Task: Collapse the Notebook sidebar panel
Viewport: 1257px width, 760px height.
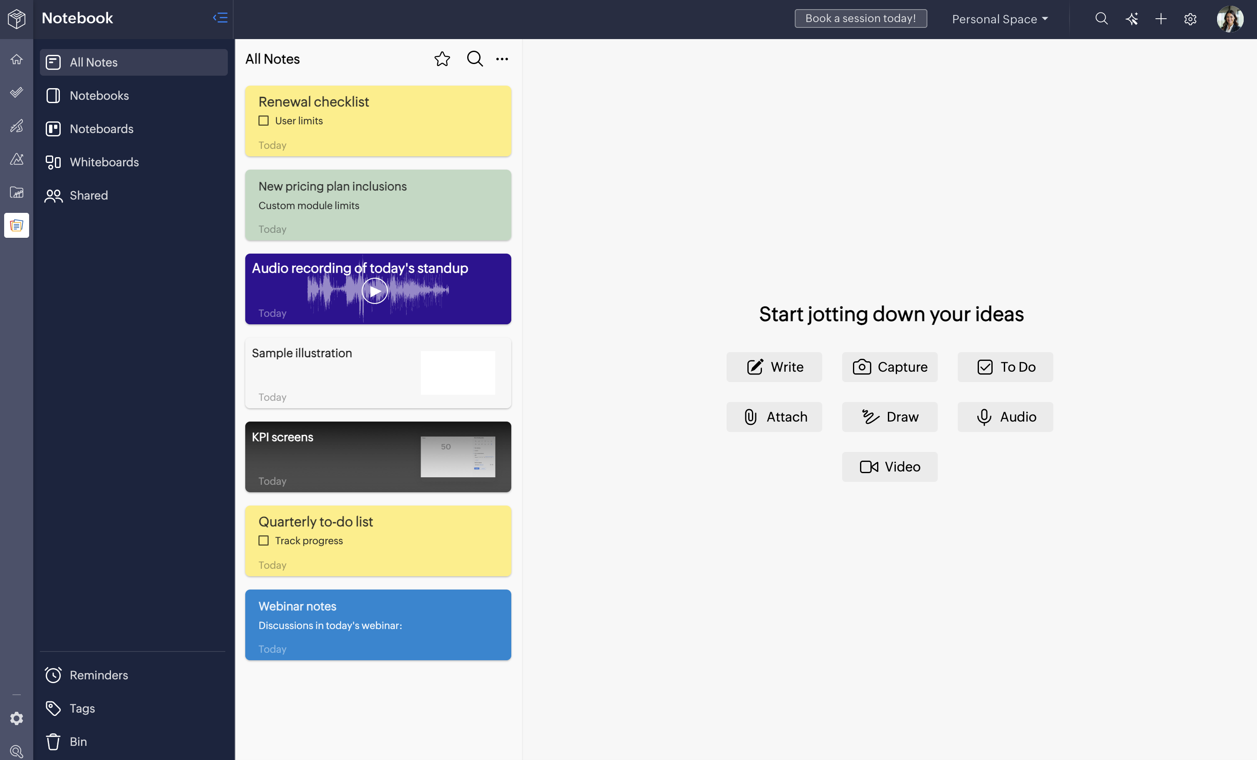Action: tap(220, 18)
